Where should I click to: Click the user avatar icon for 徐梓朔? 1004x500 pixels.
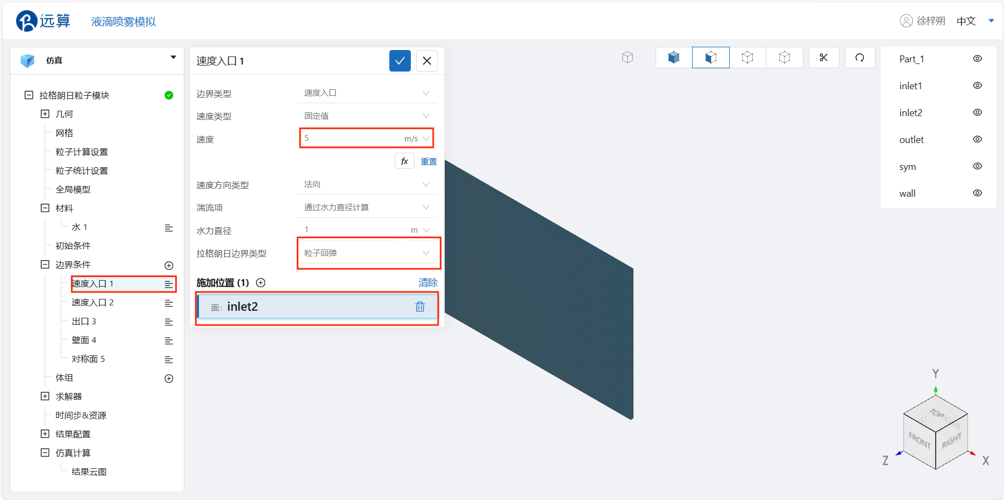click(x=906, y=21)
